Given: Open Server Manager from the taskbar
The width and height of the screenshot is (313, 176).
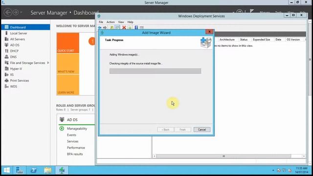Looking at the screenshot, I should pyautogui.click(x=20, y=170).
